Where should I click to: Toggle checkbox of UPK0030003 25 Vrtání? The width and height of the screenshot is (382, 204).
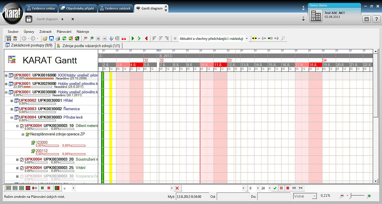pos(22,168)
